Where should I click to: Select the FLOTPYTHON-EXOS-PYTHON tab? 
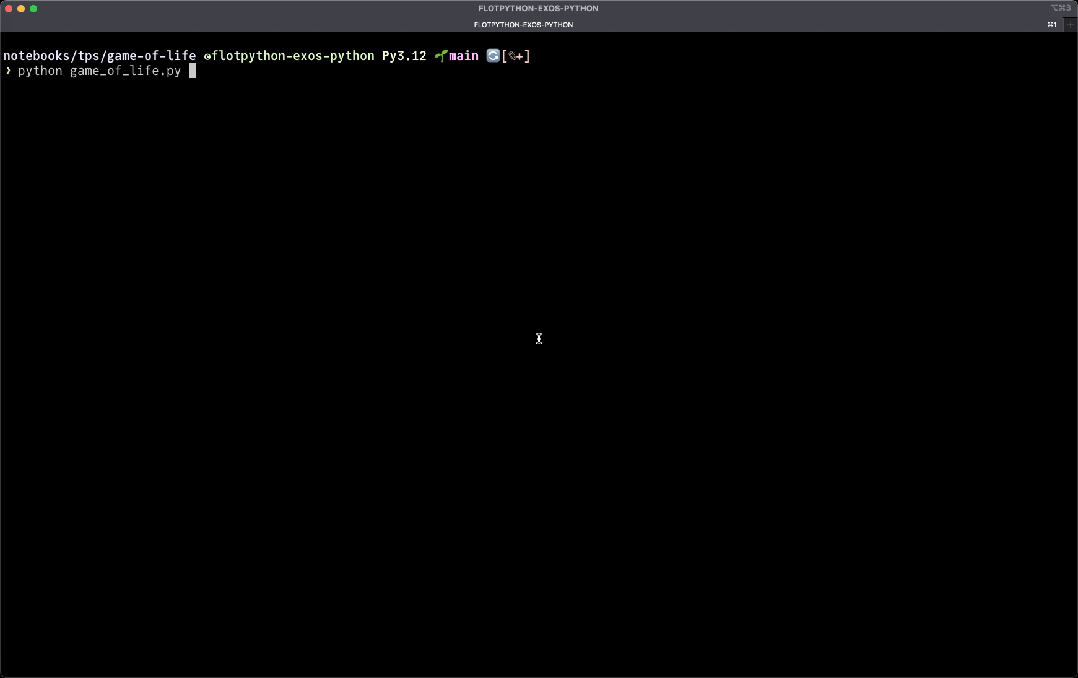[x=523, y=25]
